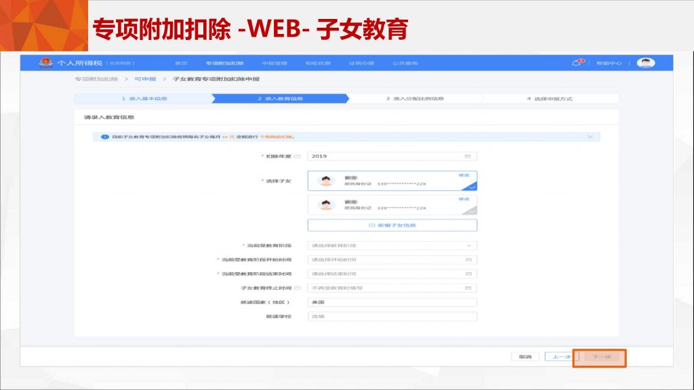Click 修改 link on first child card
The width and height of the screenshot is (694, 390).
(464, 175)
